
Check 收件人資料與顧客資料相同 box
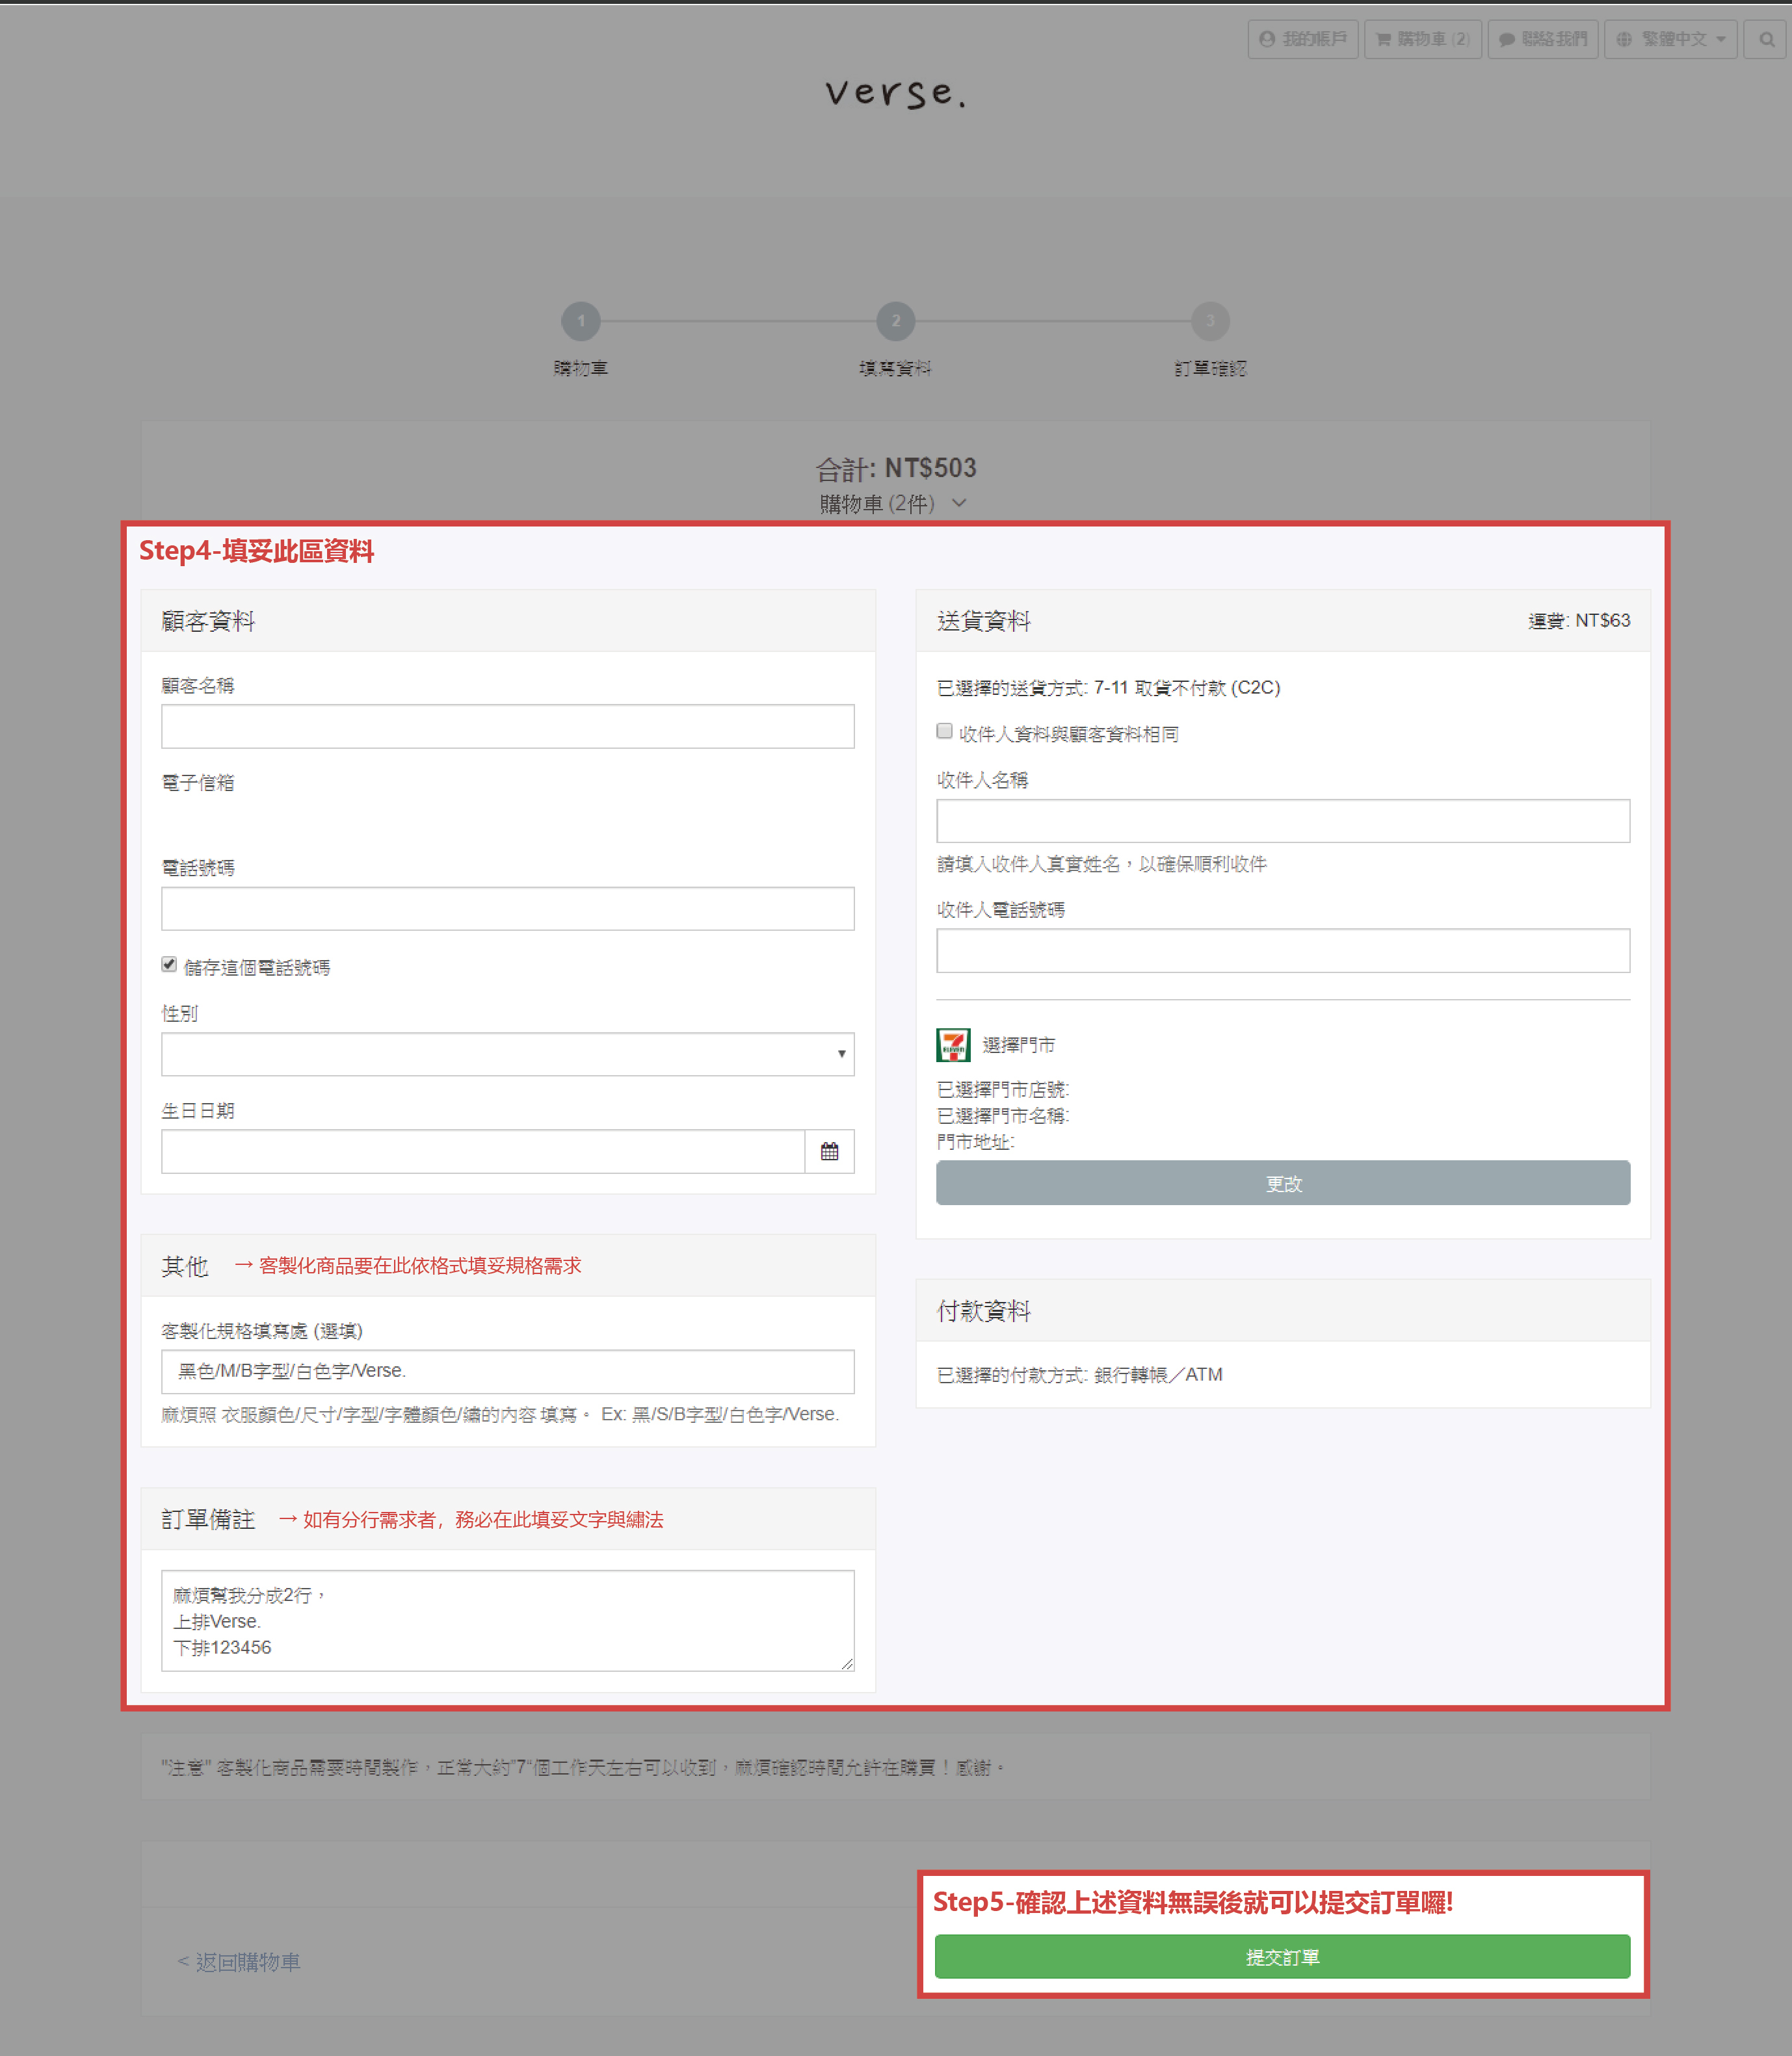click(x=944, y=731)
